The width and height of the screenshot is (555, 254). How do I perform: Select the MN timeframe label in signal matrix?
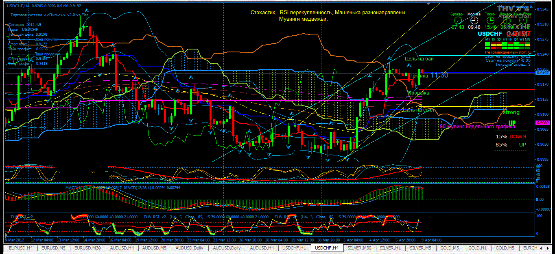click(x=528, y=39)
